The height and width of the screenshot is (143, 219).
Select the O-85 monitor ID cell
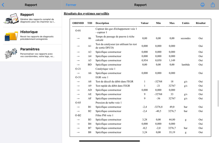click(x=78, y=103)
